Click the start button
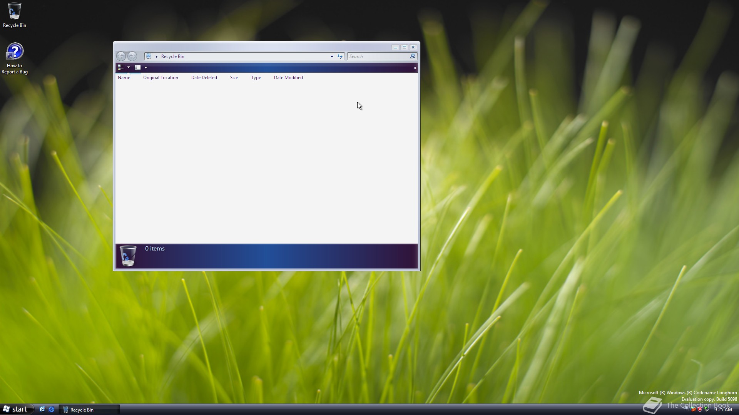Image resolution: width=739 pixels, height=415 pixels. tap(15, 409)
